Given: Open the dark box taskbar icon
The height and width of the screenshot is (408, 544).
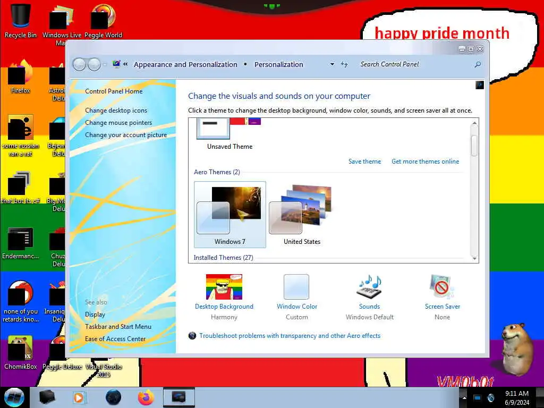Looking at the screenshot, I should coord(47,397).
